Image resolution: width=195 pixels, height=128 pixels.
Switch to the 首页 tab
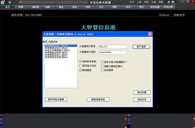pyautogui.click(x=7, y=7)
